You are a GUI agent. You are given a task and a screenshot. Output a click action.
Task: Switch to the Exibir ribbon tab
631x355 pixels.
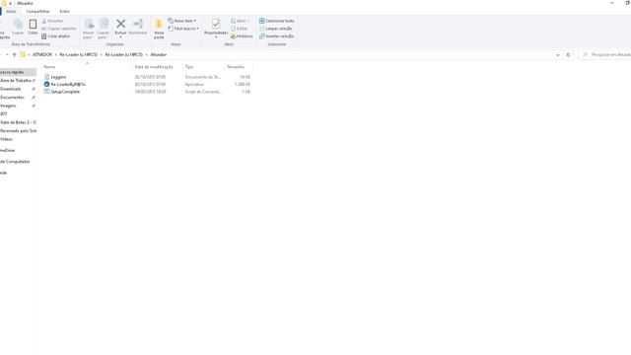(x=64, y=11)
